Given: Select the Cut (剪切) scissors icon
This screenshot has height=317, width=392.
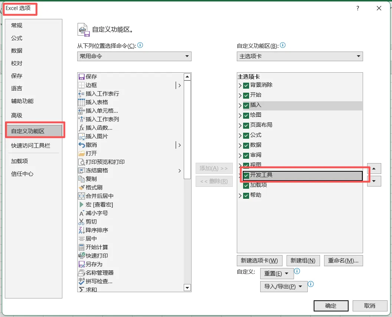Looking at the screenshot, I should pos(82,221).
